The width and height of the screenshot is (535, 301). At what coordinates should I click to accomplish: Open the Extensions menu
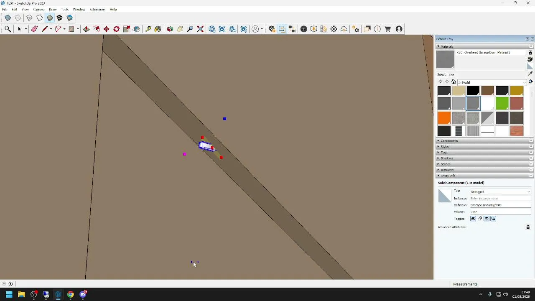pos(97,9)
